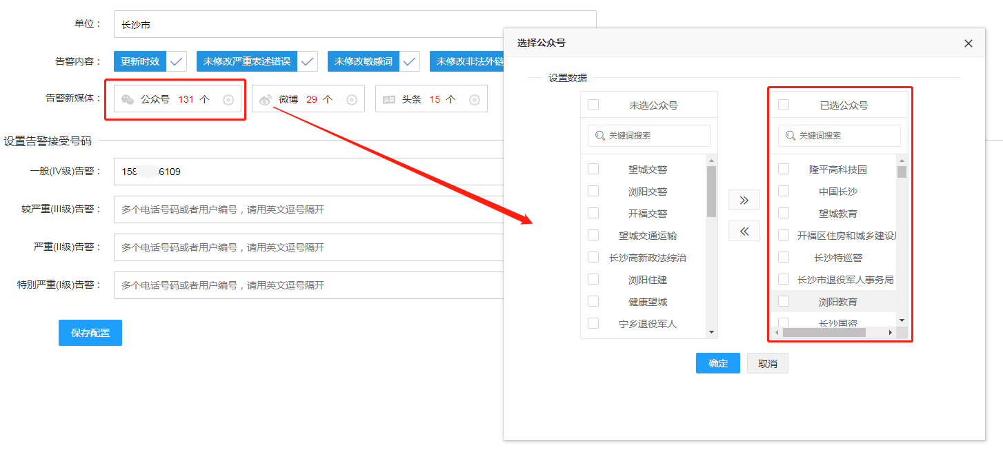1003x452 pixels.
Task: Check the 望城交警 checkbox
Action: point(593,169)
